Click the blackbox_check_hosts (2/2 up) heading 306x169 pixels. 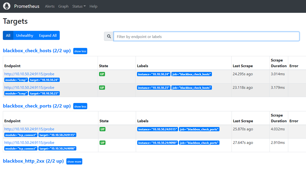coord(37,51)
